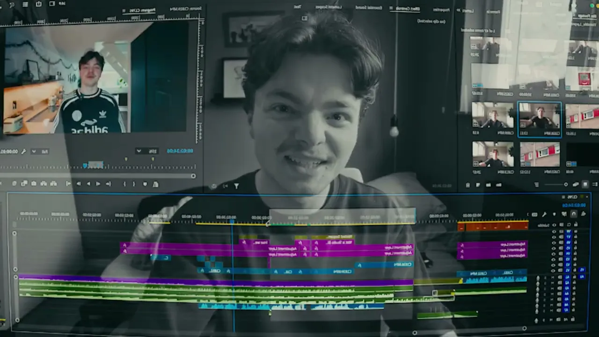Screen dimensions: 599x337
Task: Switch Project panel to Freeform View
Action: pos(576,184)
